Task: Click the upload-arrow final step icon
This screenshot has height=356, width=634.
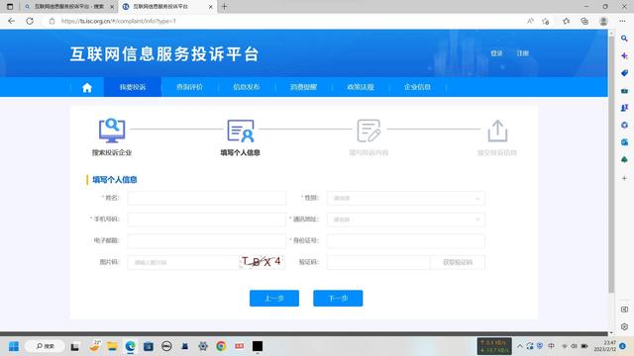Action: [x=497, y=131]
